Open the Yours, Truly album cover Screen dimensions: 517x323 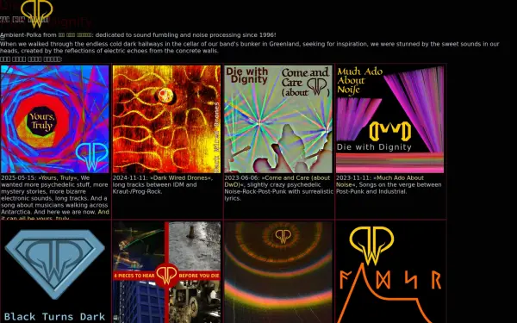55,119
